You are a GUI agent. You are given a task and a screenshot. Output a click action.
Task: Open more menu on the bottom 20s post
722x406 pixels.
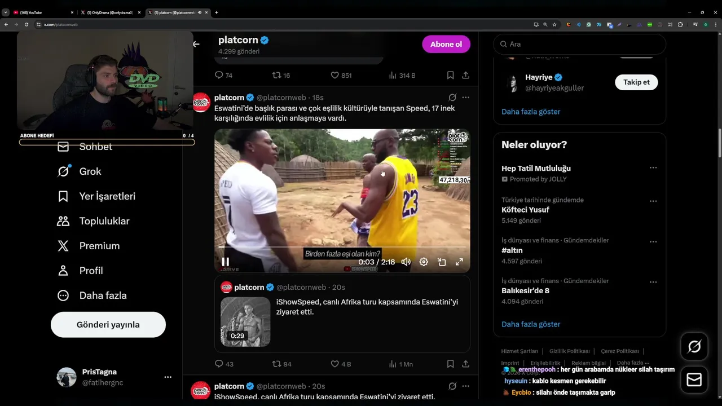(x=465, y=386)
